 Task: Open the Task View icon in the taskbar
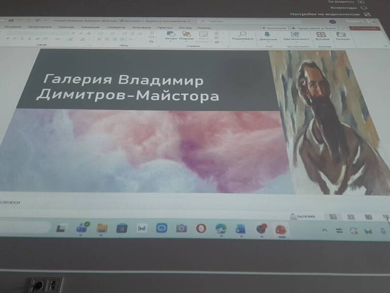click(x=61, y=228)
